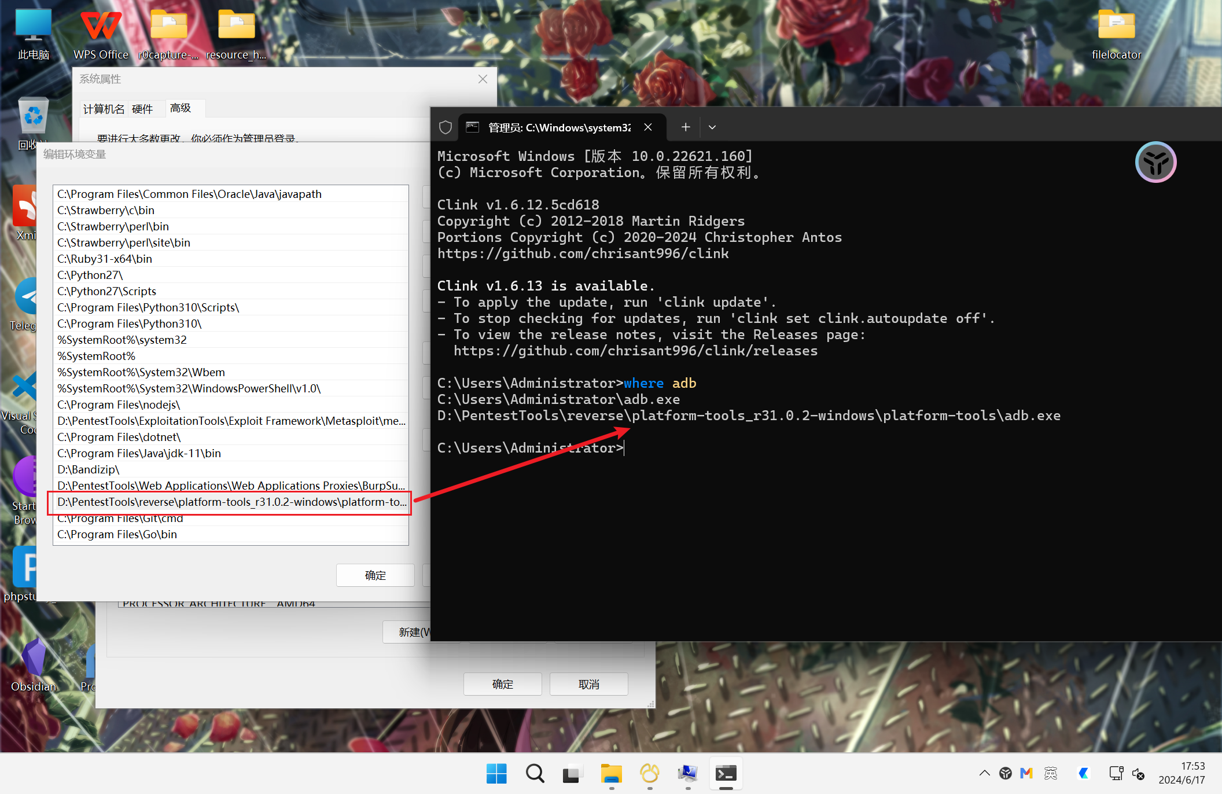Focus the terminal prompt C:\Users\Administrator>
Image resolution: width=1222 pixels, height=794 pixels.
click(x=530, y=448)
